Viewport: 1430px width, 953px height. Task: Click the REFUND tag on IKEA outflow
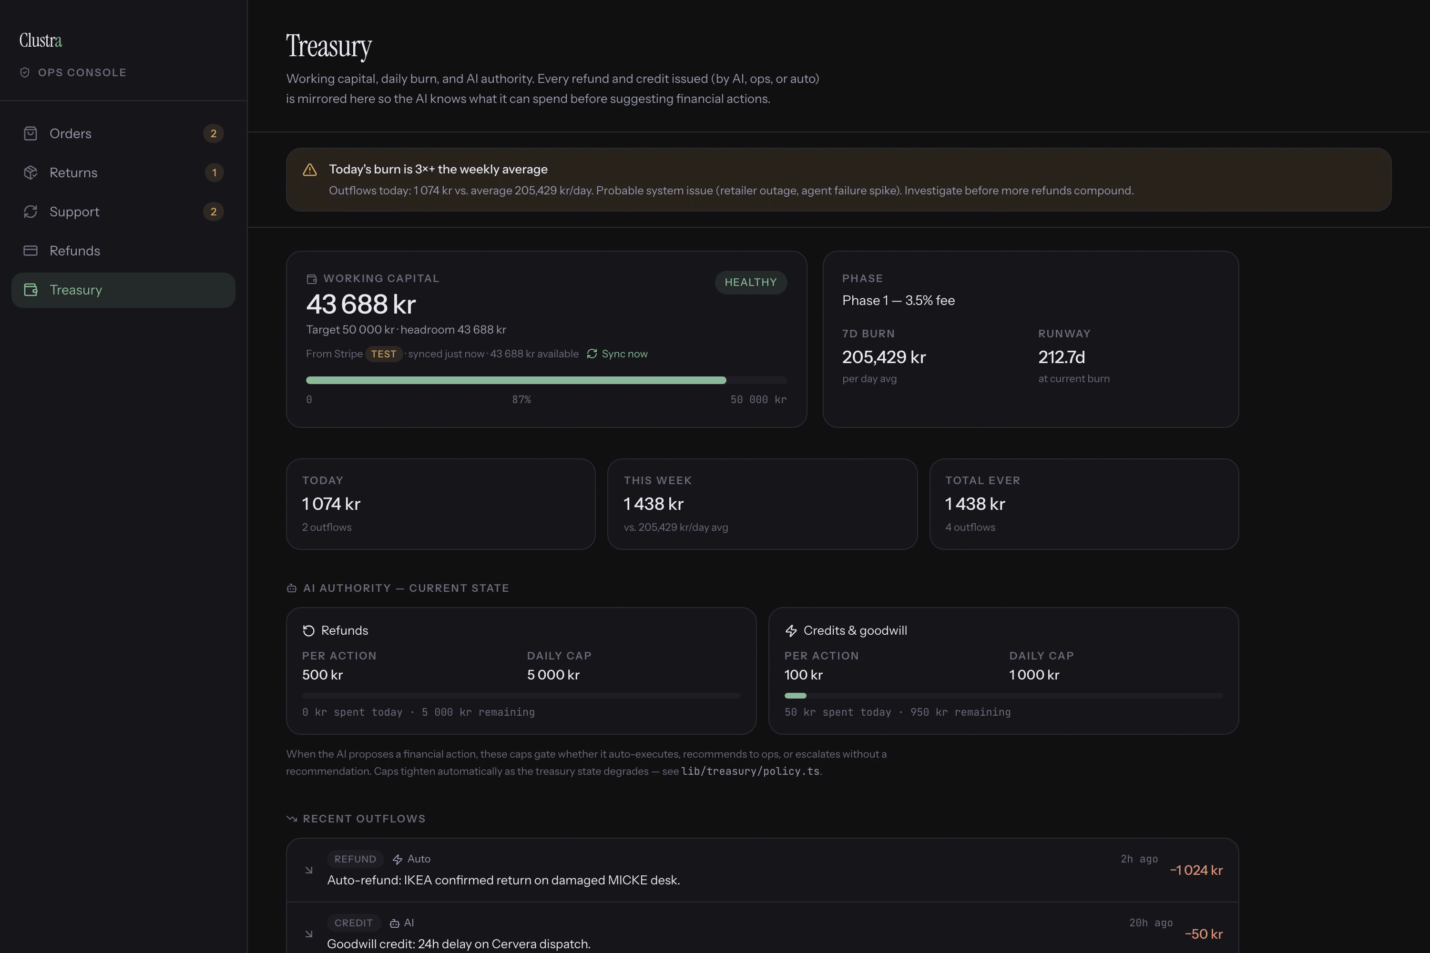click(x=355, y=859)
